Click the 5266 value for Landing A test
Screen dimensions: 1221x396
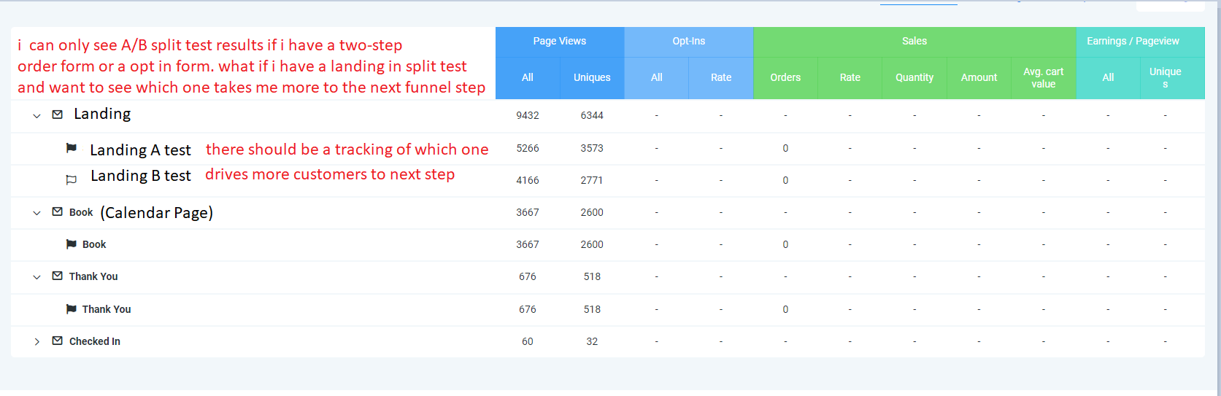click(x=528, y=148)
